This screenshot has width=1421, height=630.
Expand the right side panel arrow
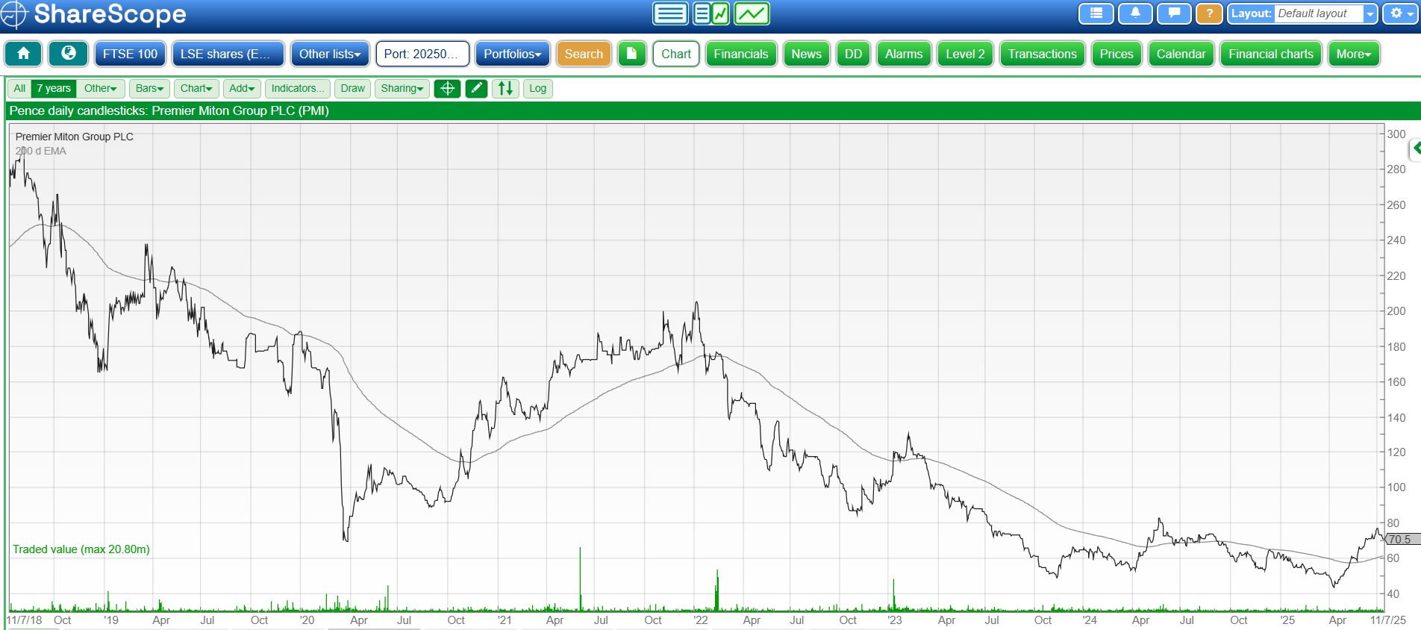[x=1416, y=149]
